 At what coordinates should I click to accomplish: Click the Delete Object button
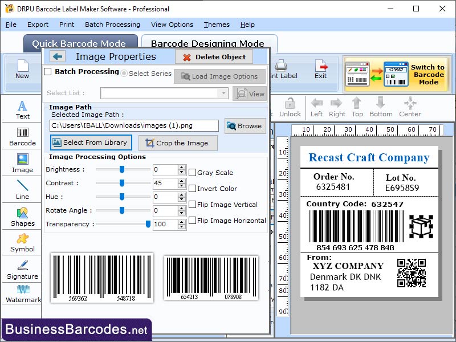click(x=214, y=56)
